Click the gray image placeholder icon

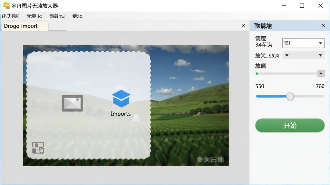(72, 103)
